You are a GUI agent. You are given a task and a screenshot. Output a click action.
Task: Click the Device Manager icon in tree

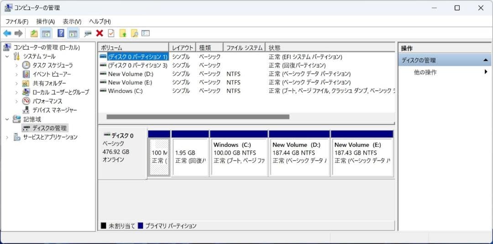(x=26, y=110)
